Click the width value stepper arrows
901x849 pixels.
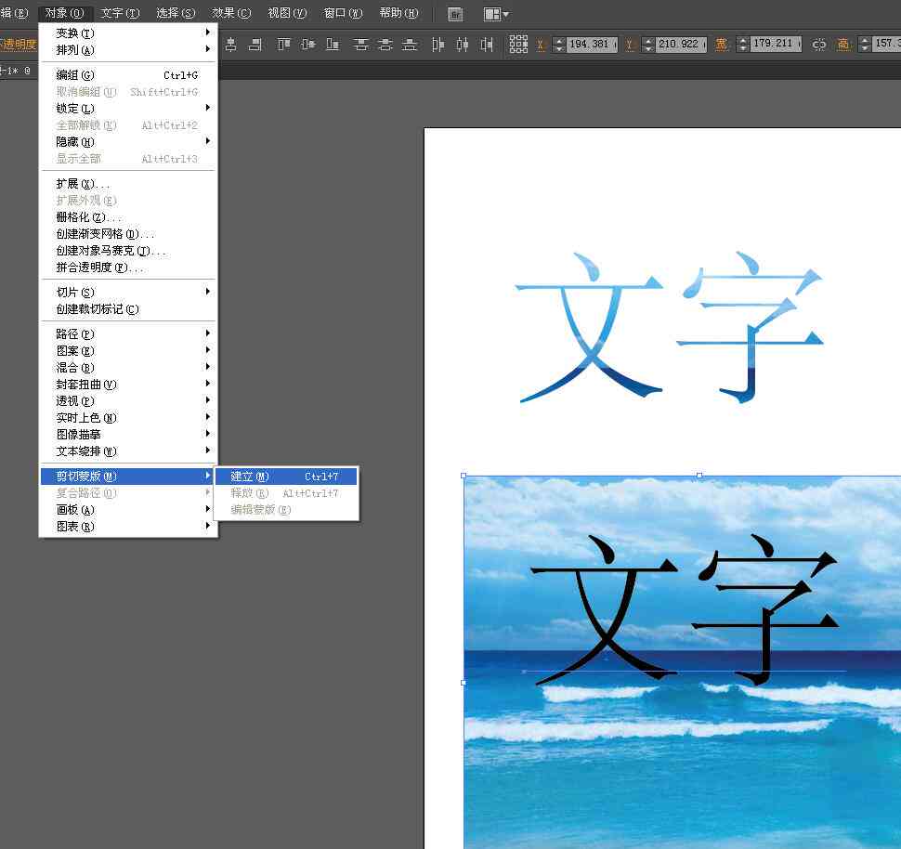click(743, 45)
